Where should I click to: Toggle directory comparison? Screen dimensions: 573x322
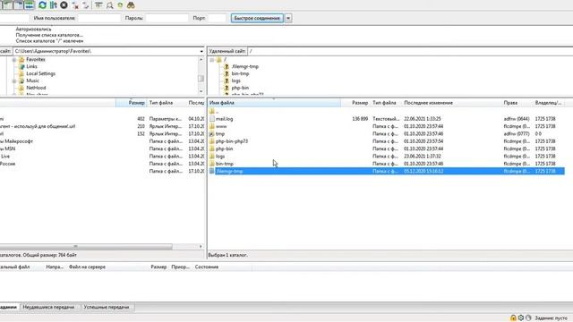click(109, 5)
